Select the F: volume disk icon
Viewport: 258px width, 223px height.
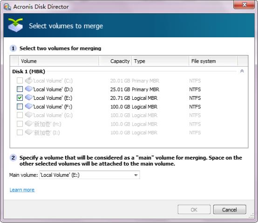point(28,106)
